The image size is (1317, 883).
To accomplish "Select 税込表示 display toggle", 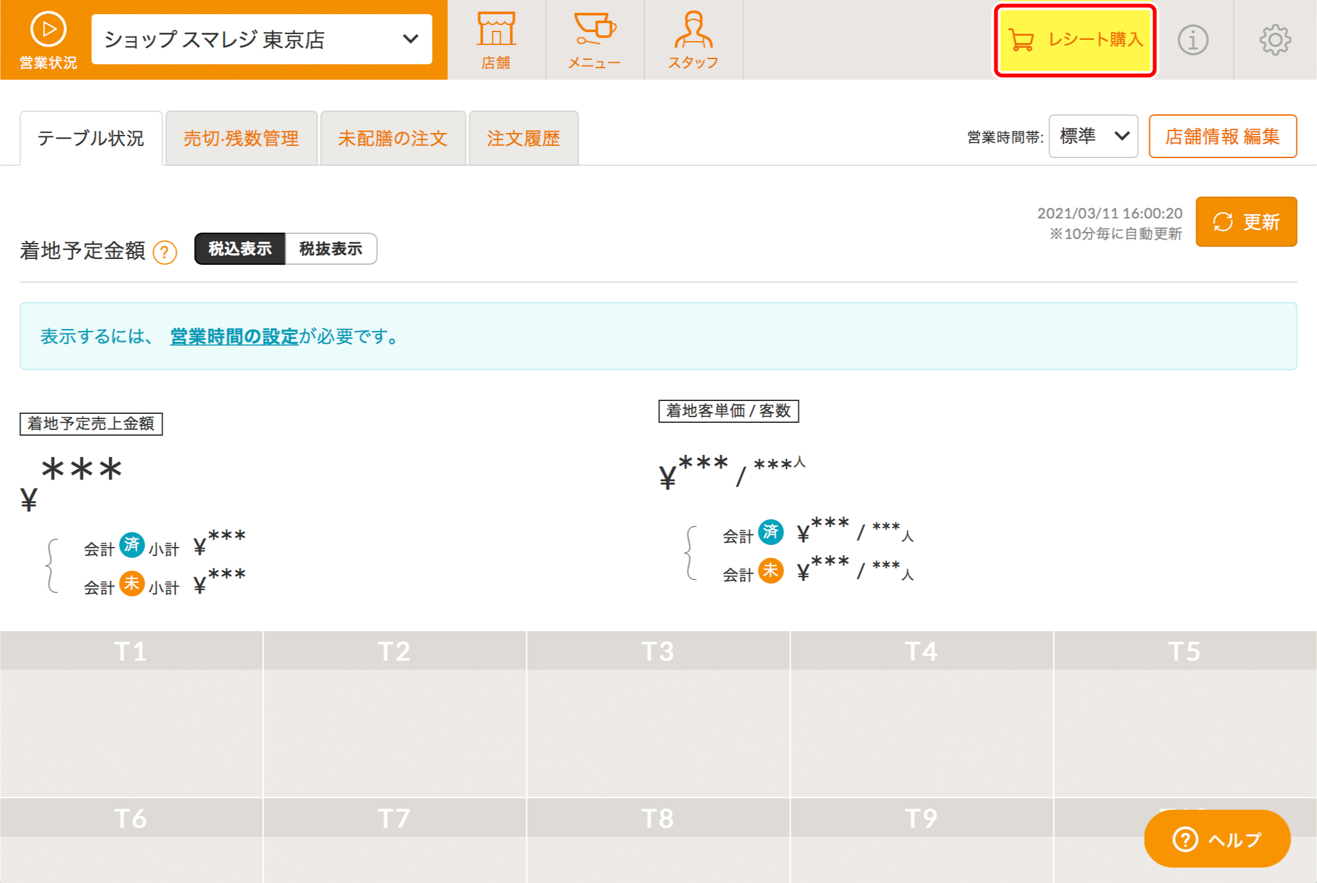I will (x=240, y=249).
